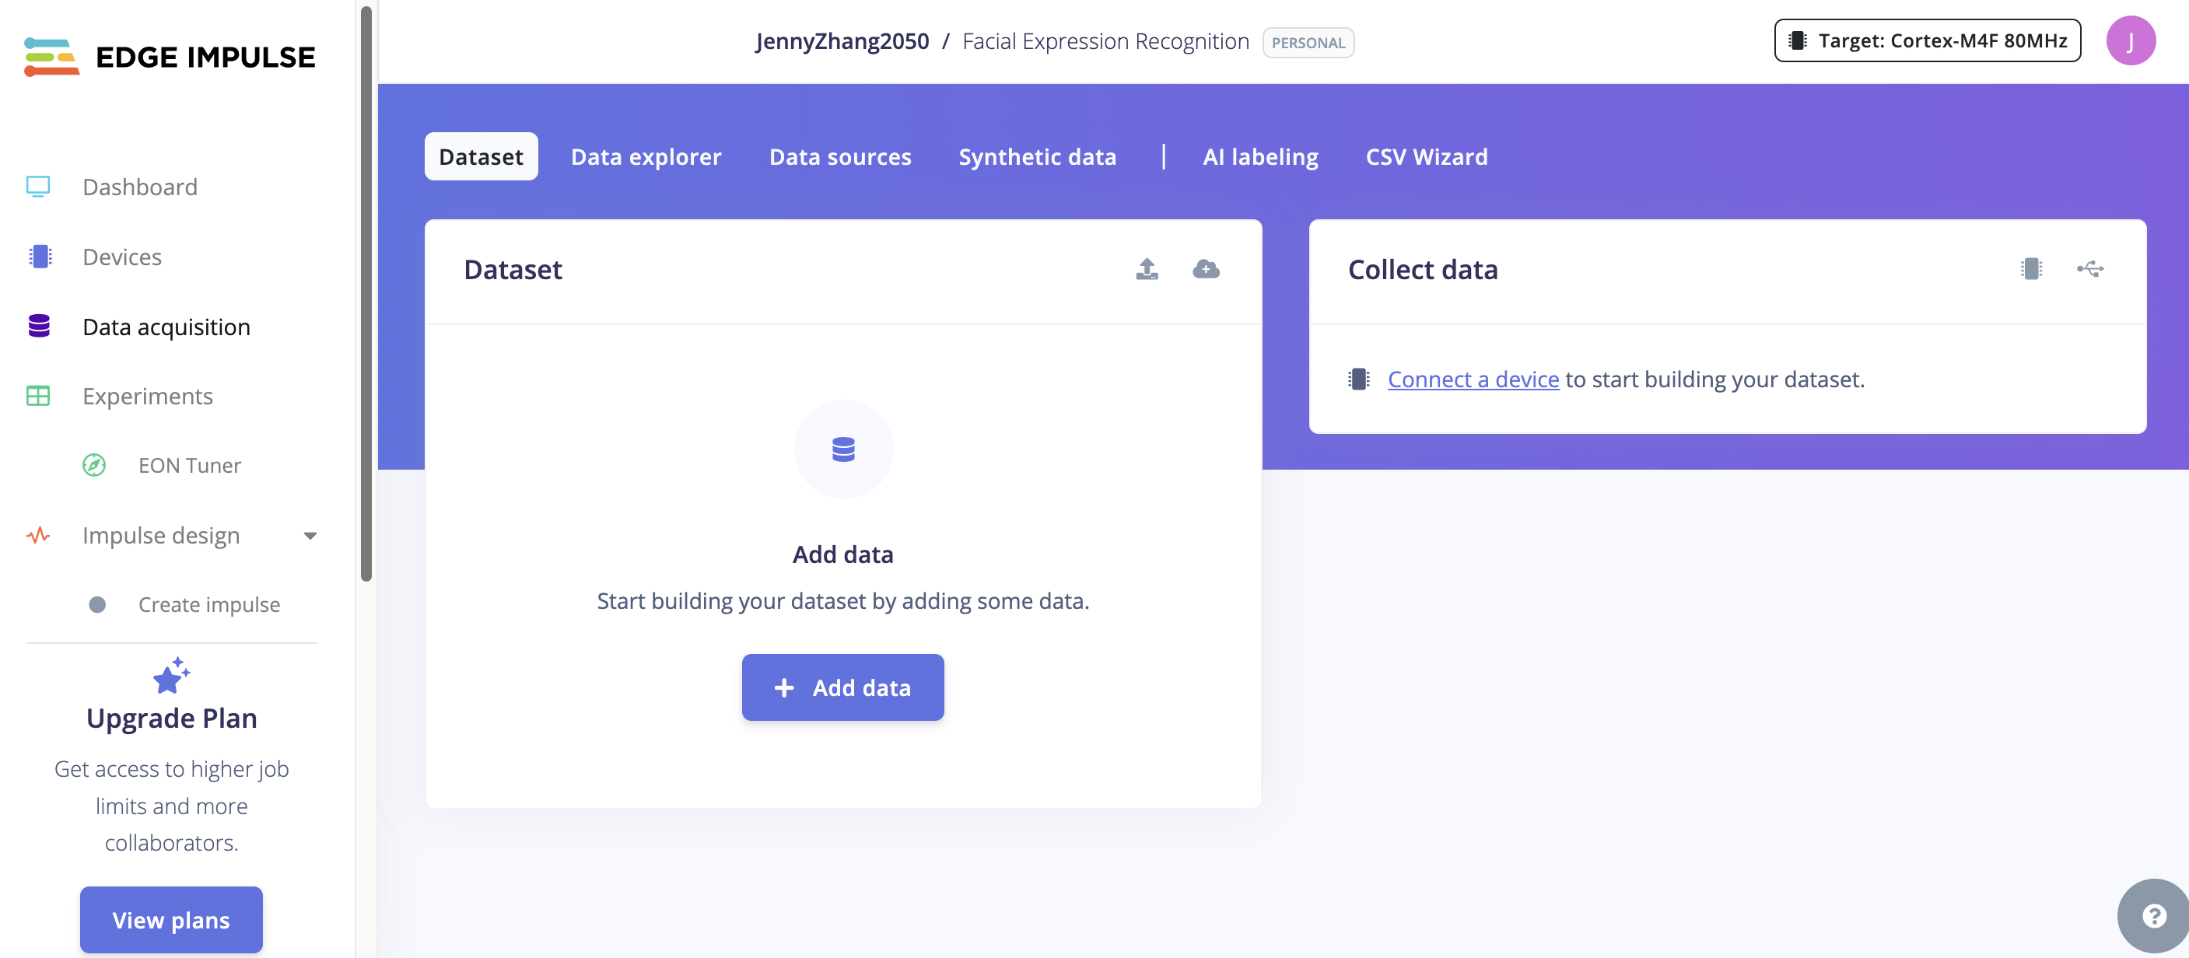The height and width of the screenshot is (958, 2189).
Task: Click the blue Add data button
Action: 842,687
